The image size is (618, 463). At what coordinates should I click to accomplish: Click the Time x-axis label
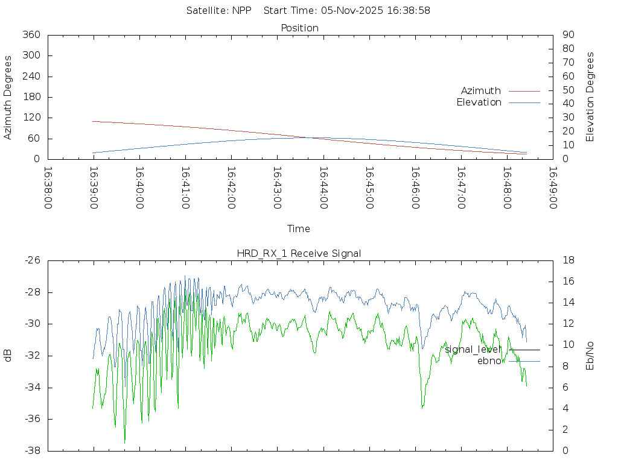299,229
